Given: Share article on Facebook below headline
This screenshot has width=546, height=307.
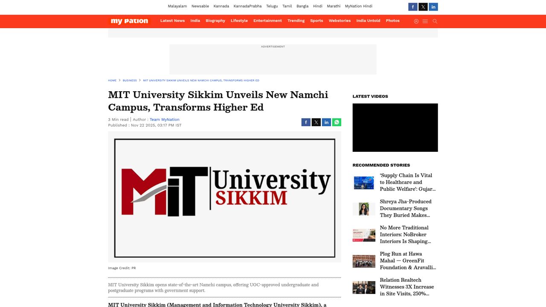Looking at the screenshot, I should pos(306,122).
